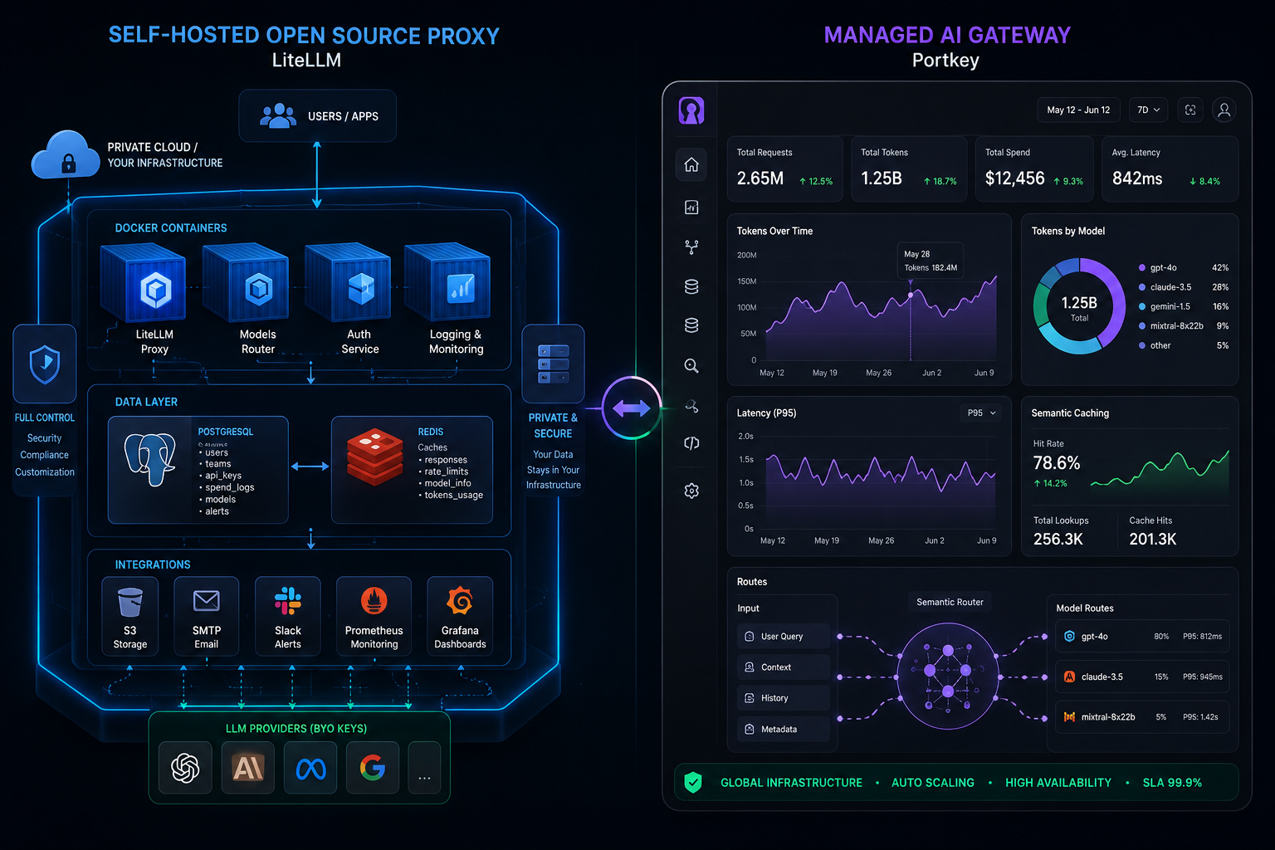Click the Private & Secure server icon
The width and height of the screenshot is (1275, 850).
coord(554,364)
